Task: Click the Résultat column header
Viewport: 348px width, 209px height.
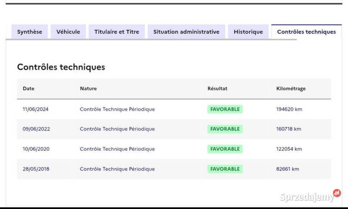Action: click(217, 89)
